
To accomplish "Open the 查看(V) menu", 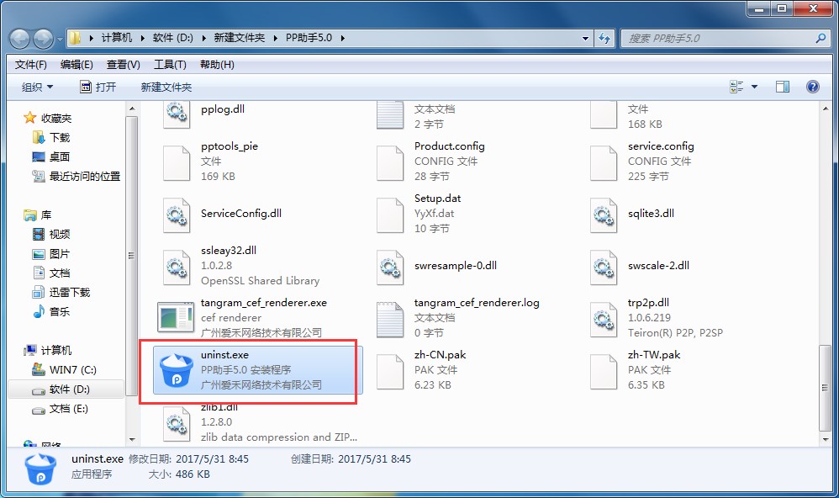I will [x=123, y=65].
